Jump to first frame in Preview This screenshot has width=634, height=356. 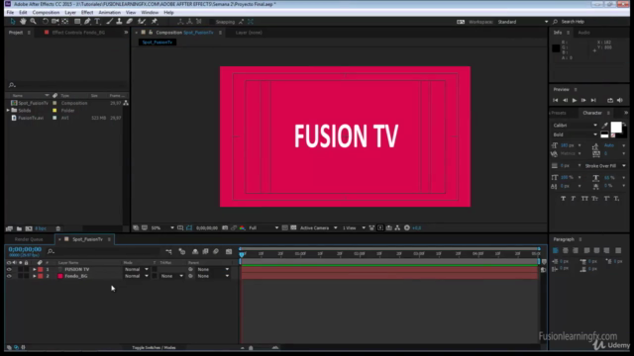[x=555, y=100]
